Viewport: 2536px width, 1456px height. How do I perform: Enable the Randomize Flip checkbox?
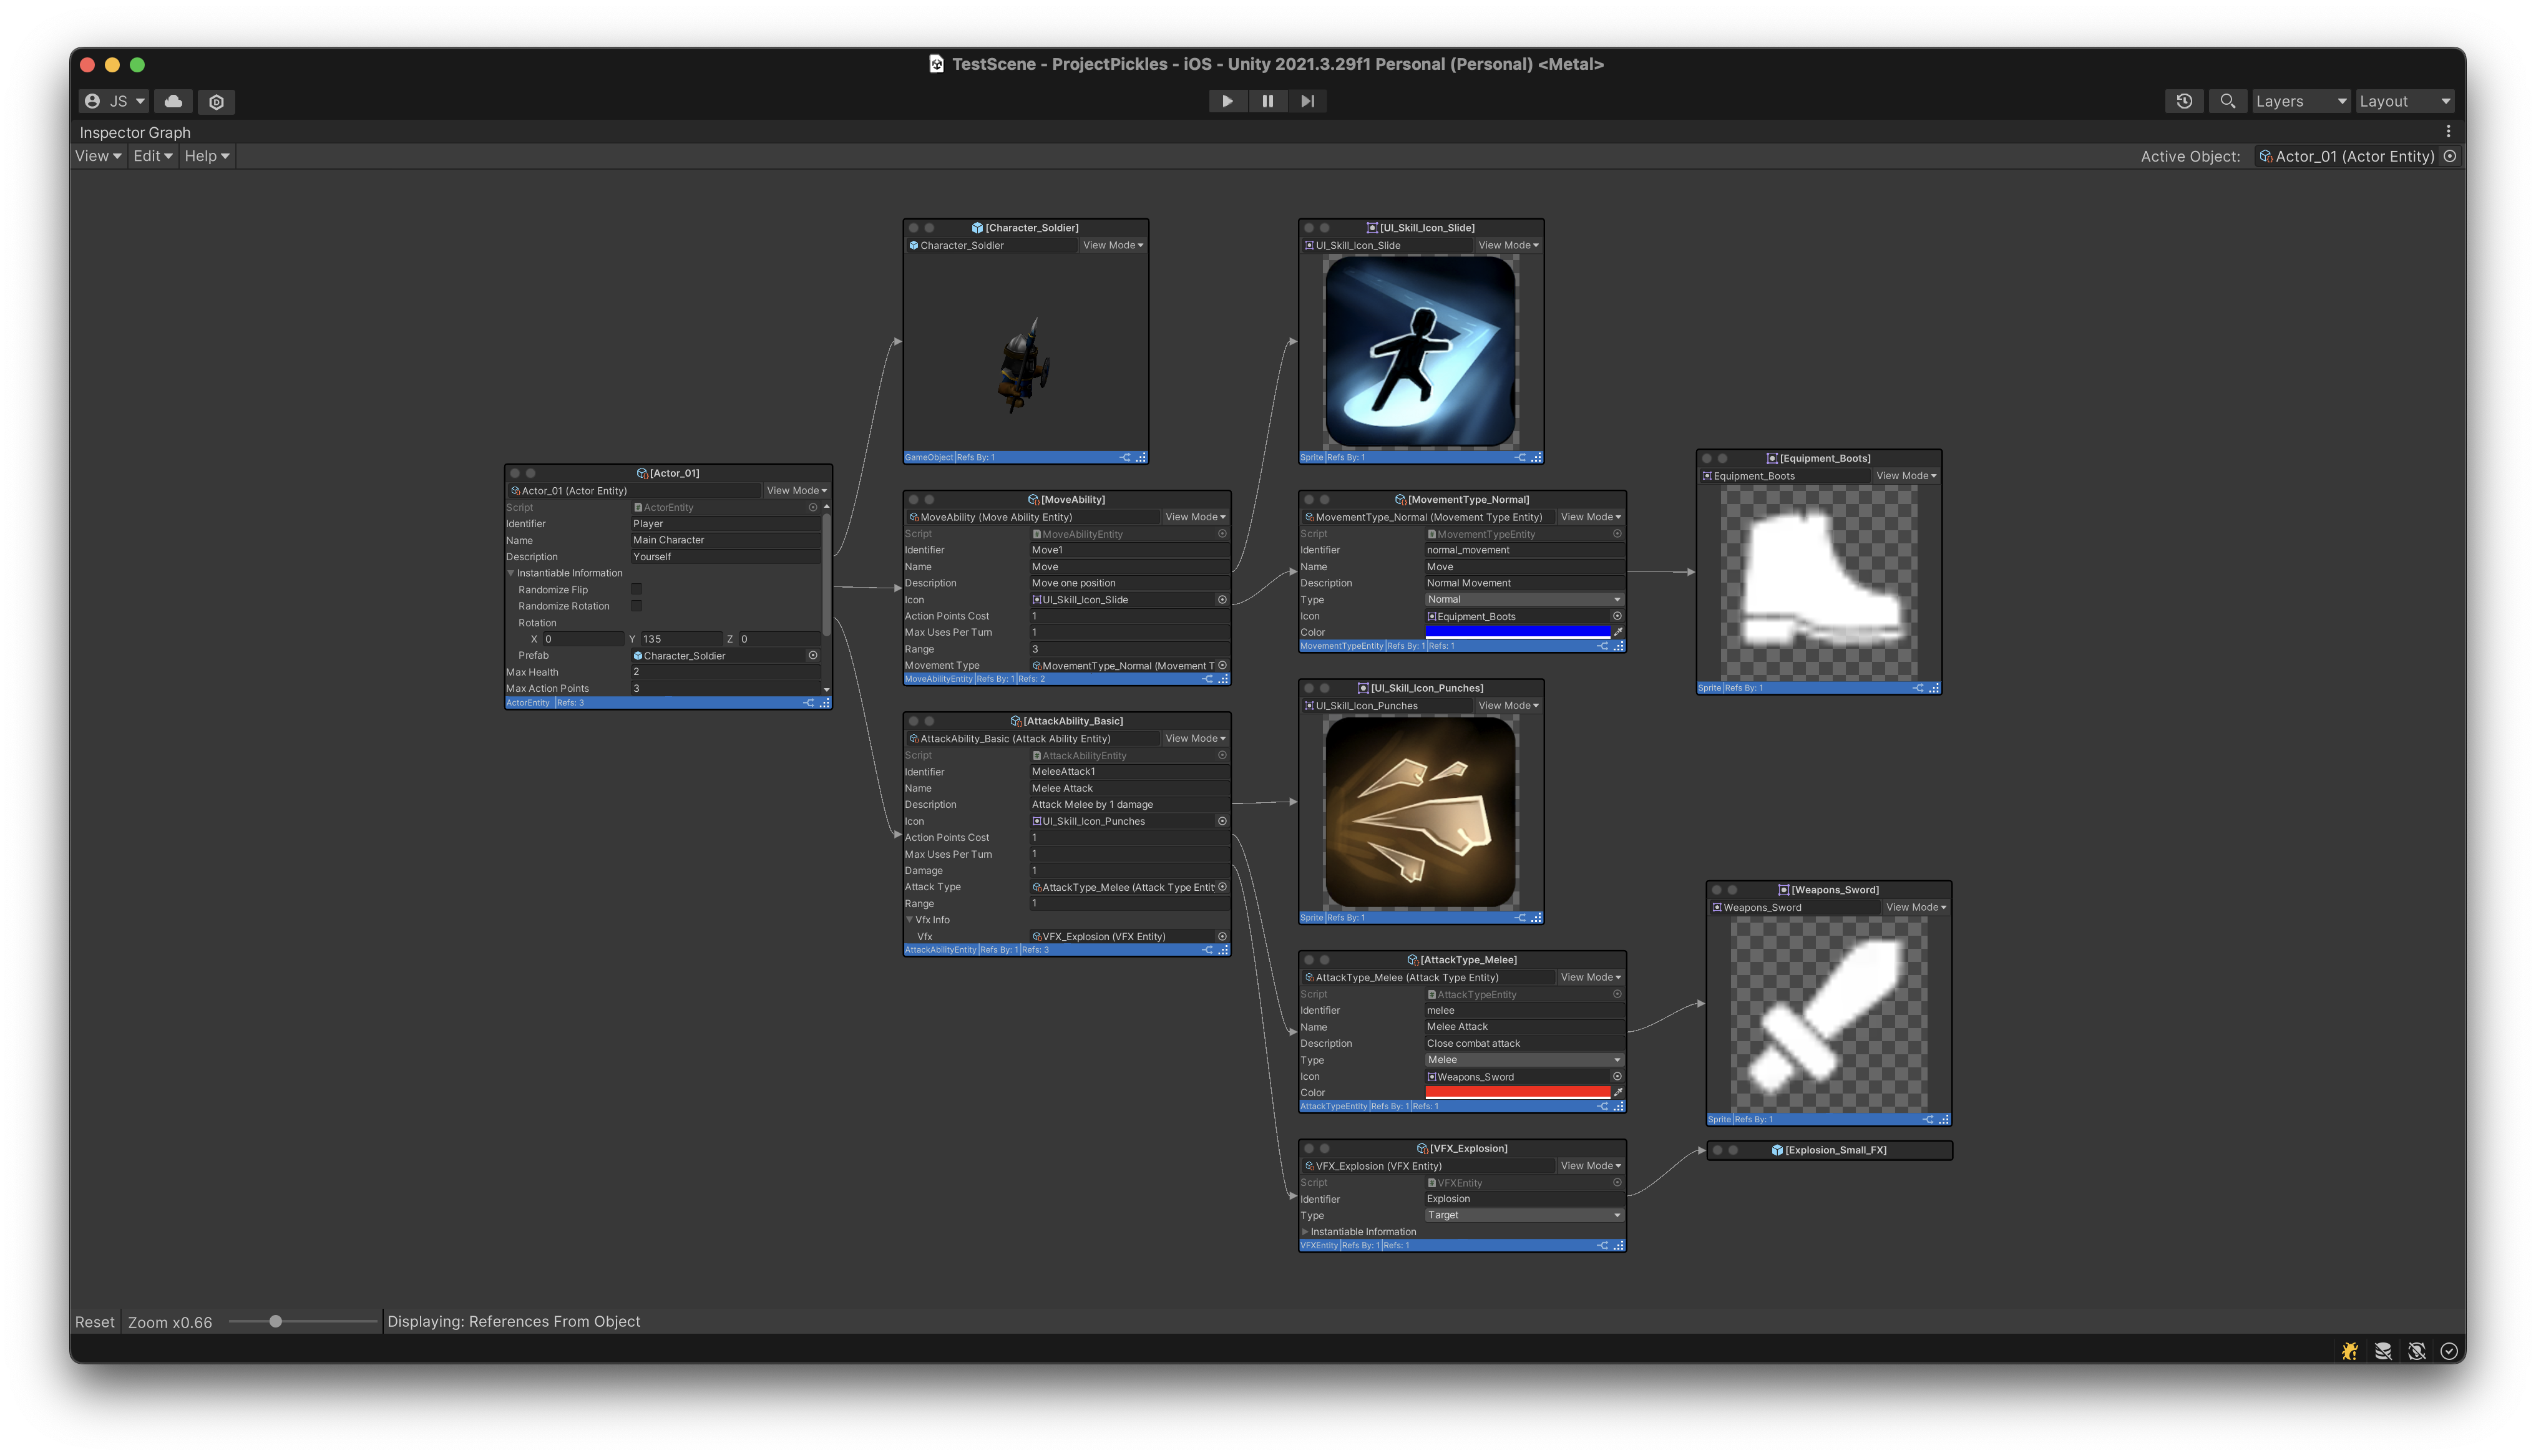(x=636, y=589)
